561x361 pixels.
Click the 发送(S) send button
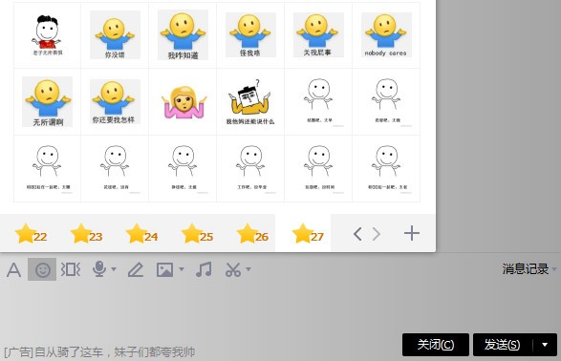tap(503, 345)
